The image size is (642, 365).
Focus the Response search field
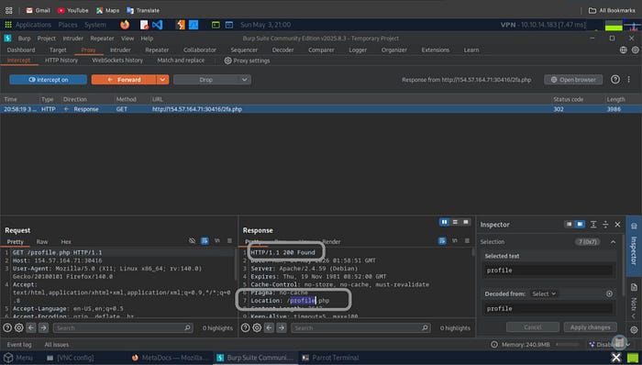coord(360,327)
